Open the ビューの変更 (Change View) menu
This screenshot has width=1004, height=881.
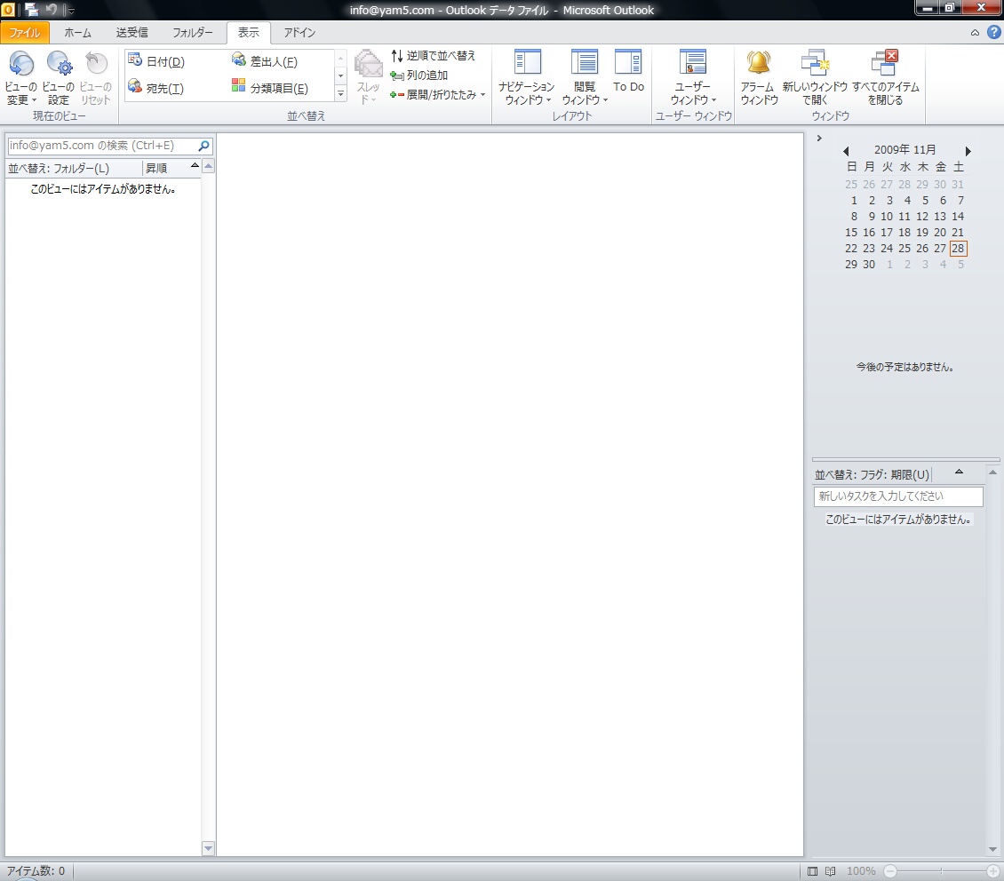[x=21, y=78]
